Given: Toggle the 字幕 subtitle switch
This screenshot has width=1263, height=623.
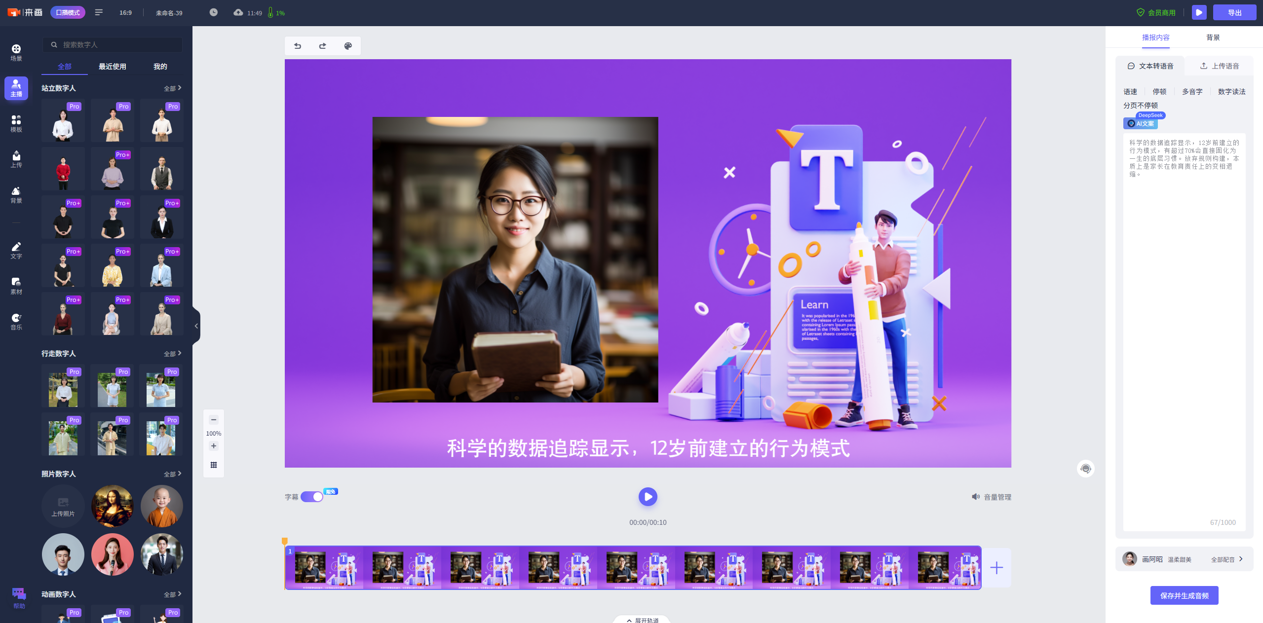Looking at the screenshot, I should (x=311, y=497).
